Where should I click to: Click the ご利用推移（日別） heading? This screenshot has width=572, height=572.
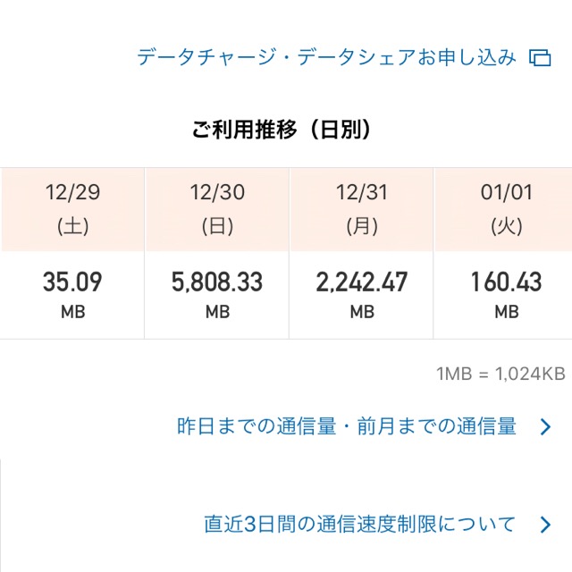tap(282, 130)
